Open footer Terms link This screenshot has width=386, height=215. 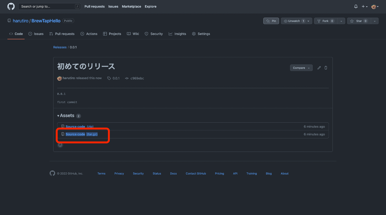(101, 174)
